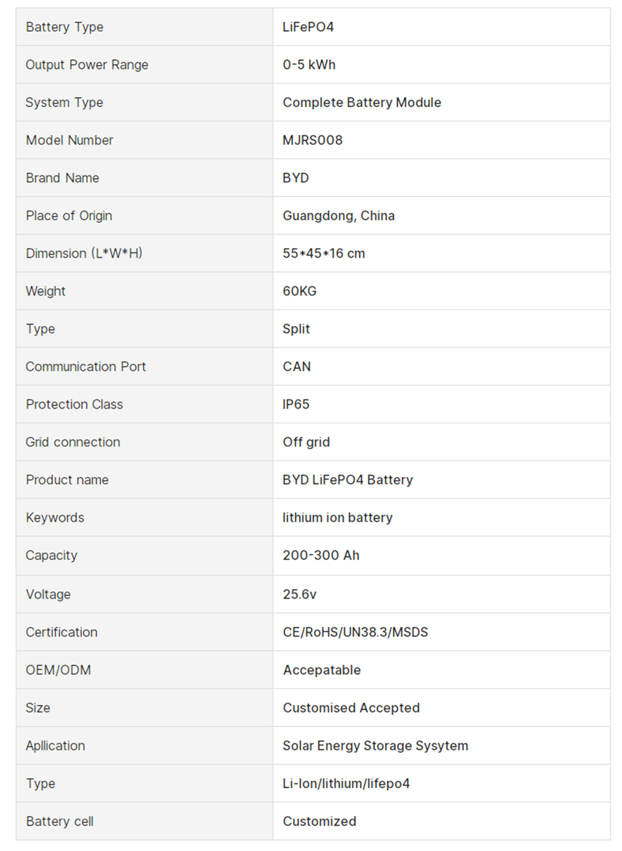Screen dimensions: 622x851
Task: Click the IP65 protection class value
Action: point(295,404)
